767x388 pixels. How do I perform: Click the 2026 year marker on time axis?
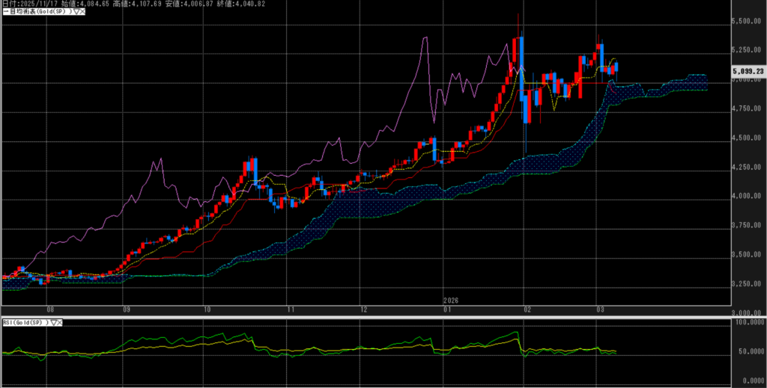pos(450,300)
